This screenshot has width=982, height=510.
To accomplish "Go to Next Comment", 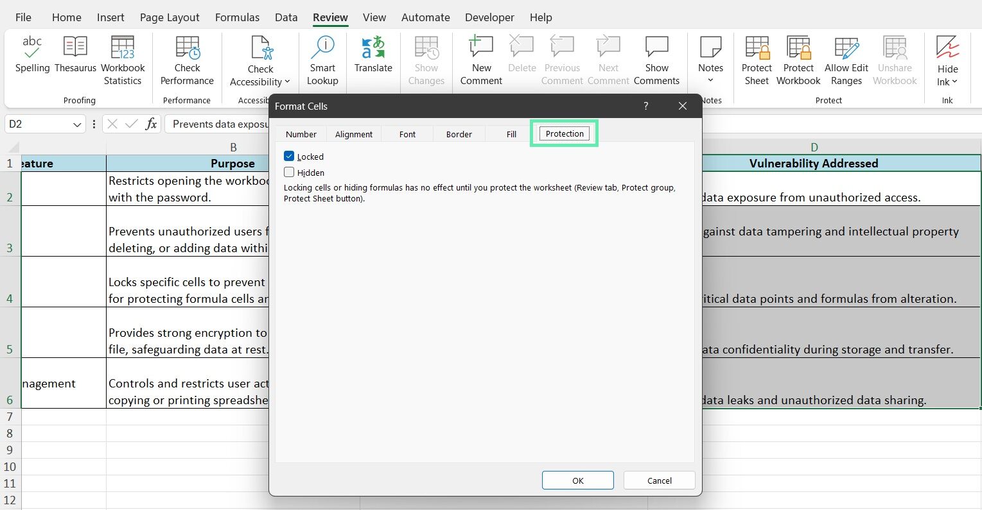I will point(608,61).
